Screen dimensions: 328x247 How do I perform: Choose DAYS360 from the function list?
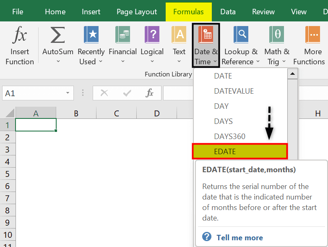click(241, 137)
